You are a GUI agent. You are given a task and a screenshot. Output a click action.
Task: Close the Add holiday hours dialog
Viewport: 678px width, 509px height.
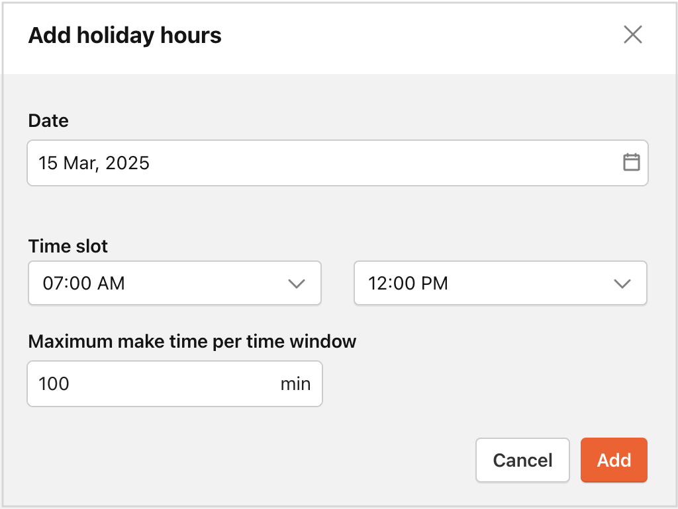pos(632,34)
